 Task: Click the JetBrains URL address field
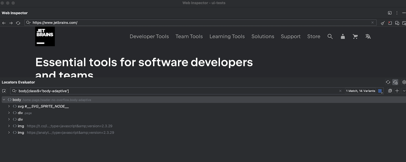(189, 23)
